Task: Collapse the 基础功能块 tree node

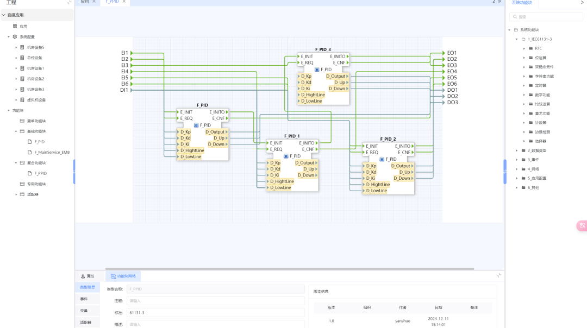Action: pyautogui.click(x=16, y=131)
